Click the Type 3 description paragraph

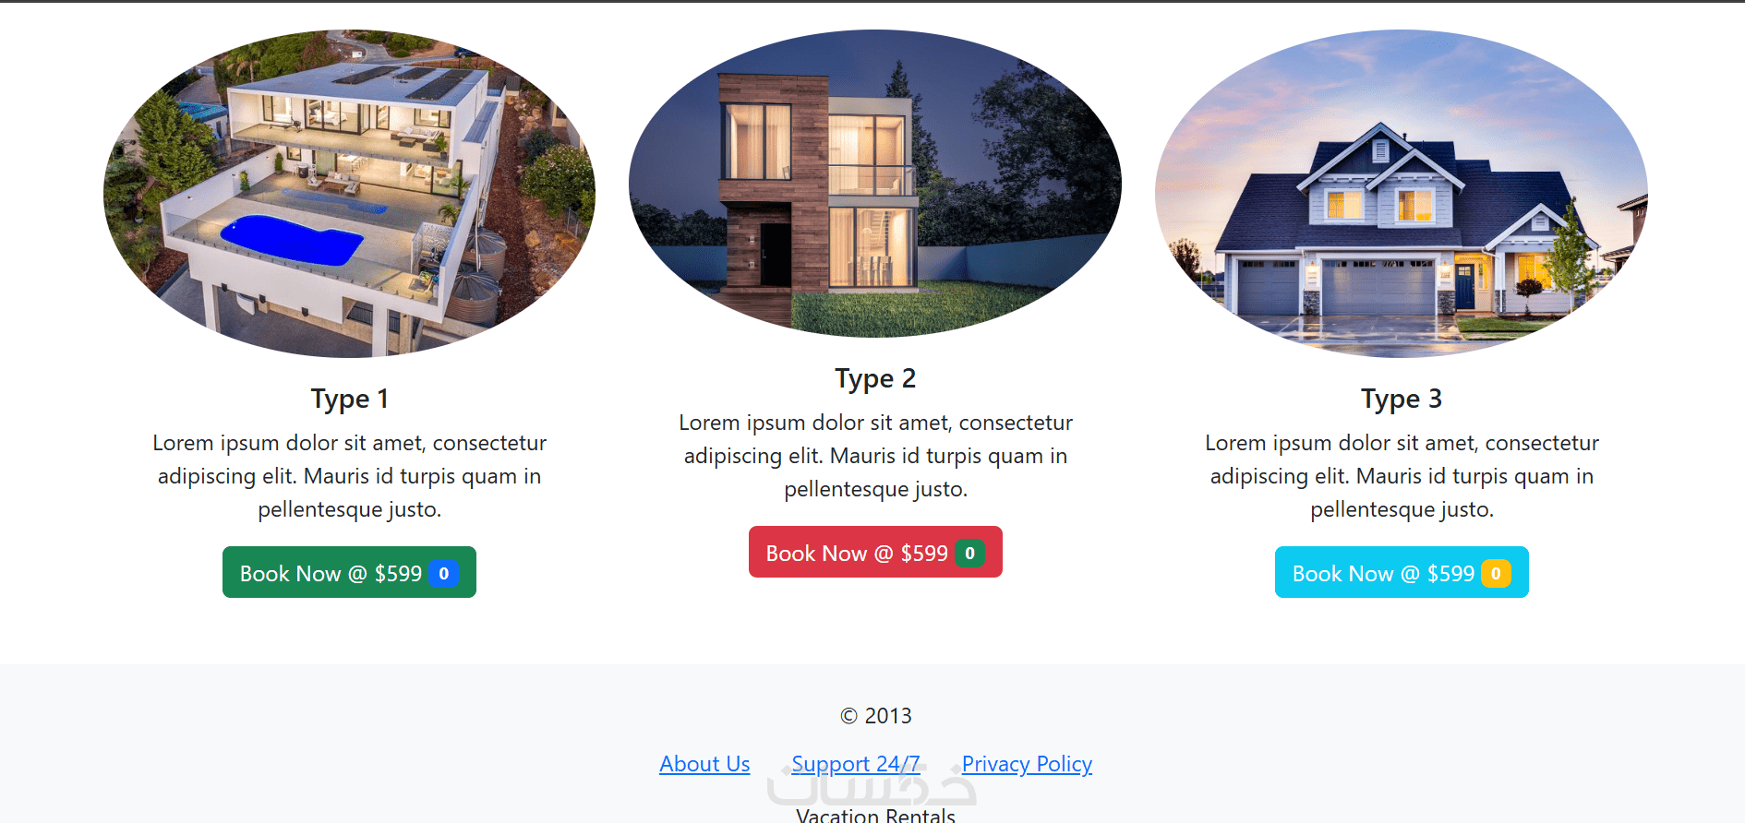pyautogui.click(x=1402, y=476)
